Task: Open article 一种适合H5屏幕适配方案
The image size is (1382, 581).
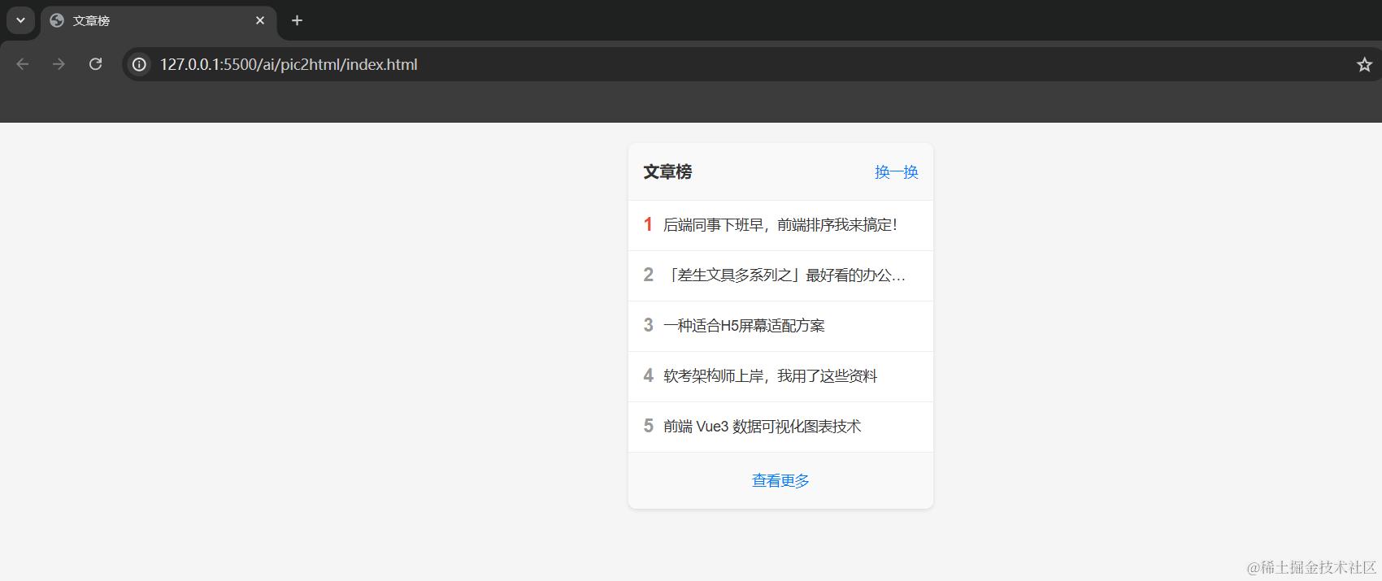Action: point(744,326)
